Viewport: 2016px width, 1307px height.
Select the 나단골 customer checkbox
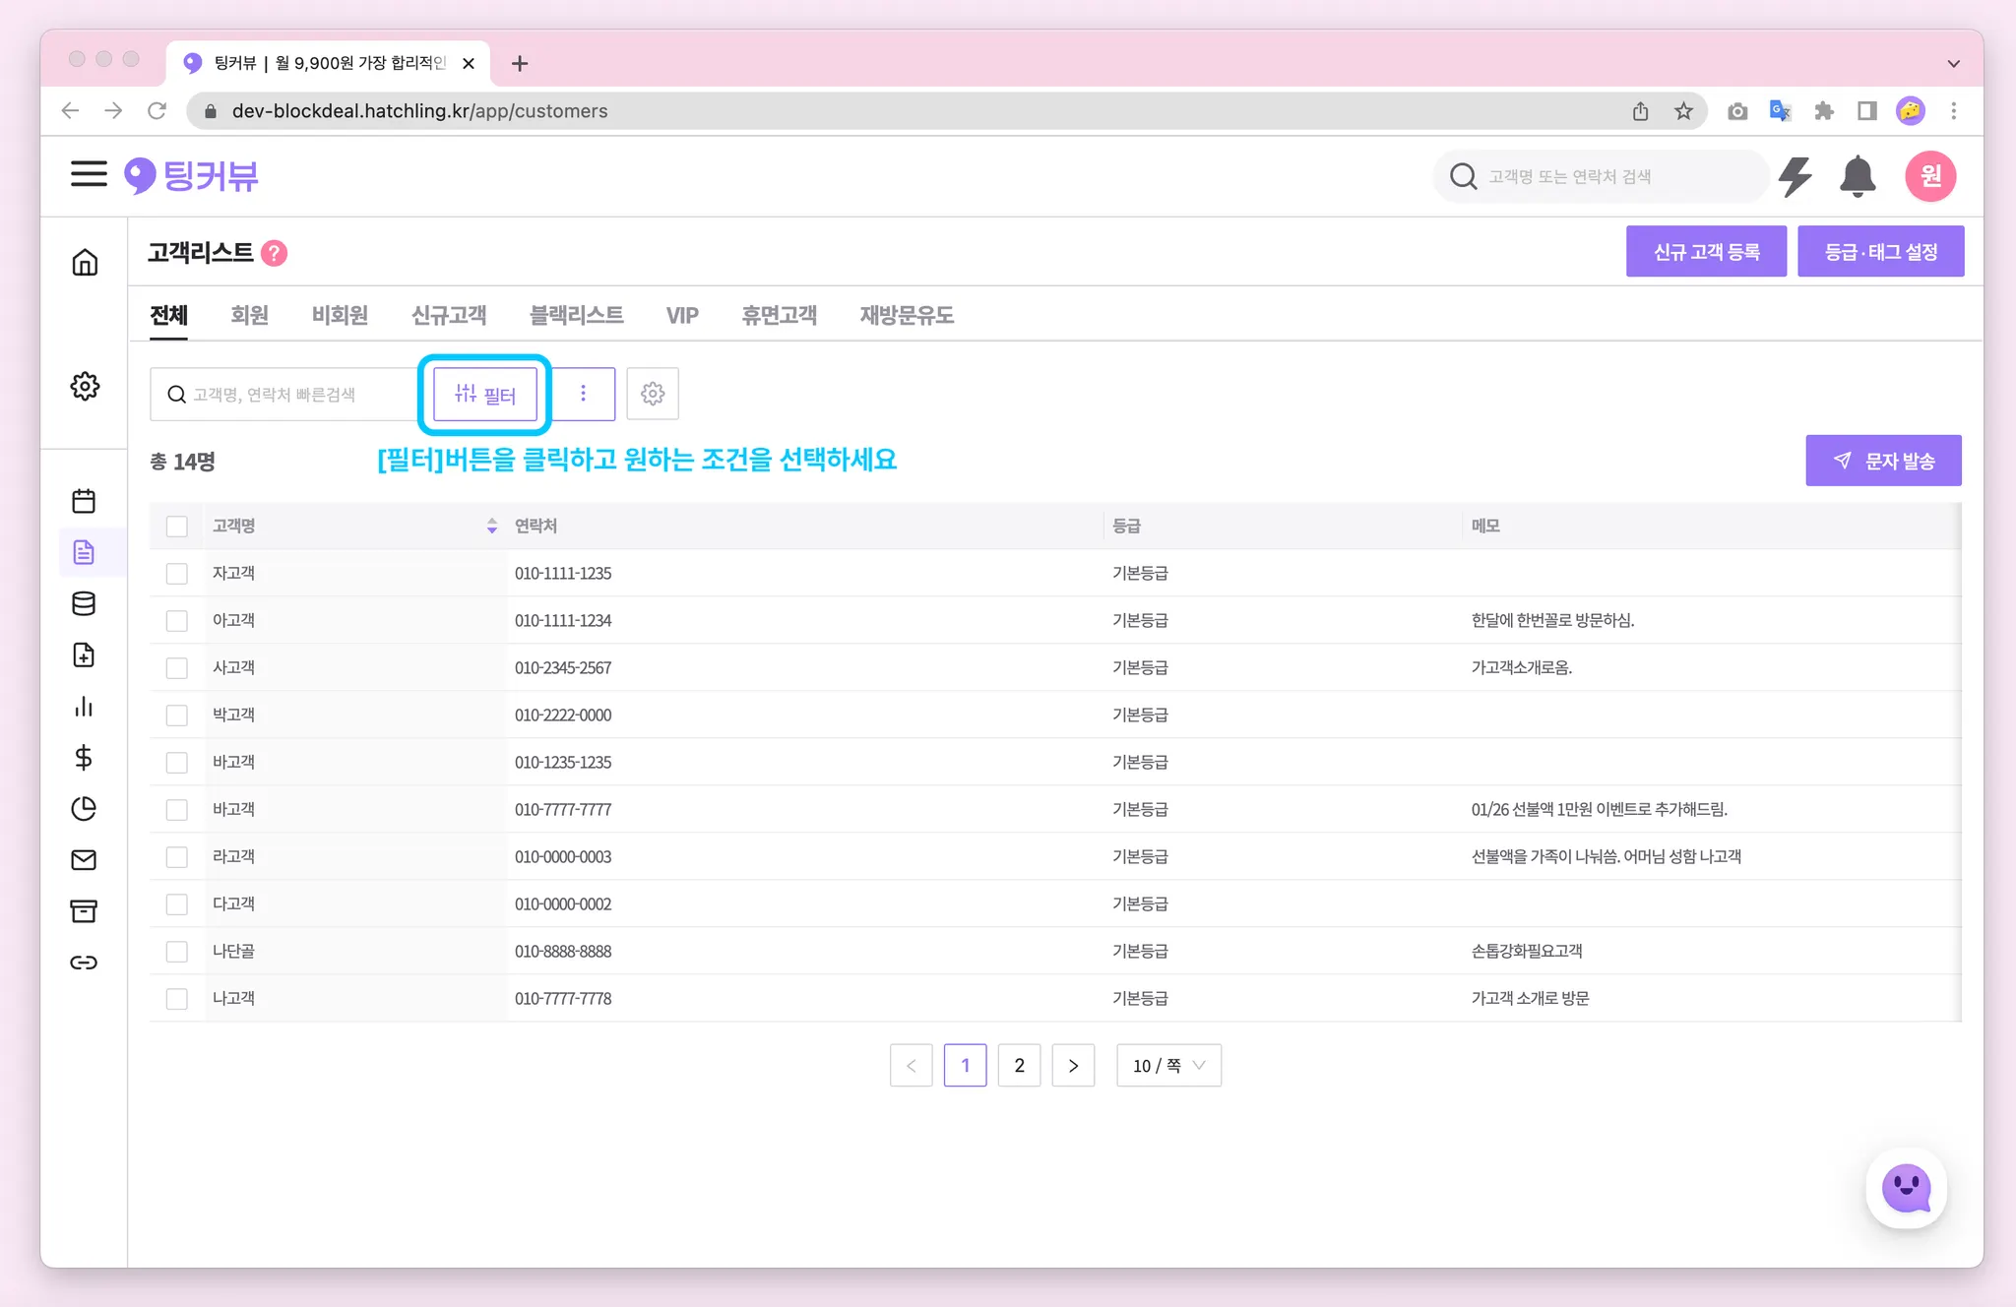point(177,952)
